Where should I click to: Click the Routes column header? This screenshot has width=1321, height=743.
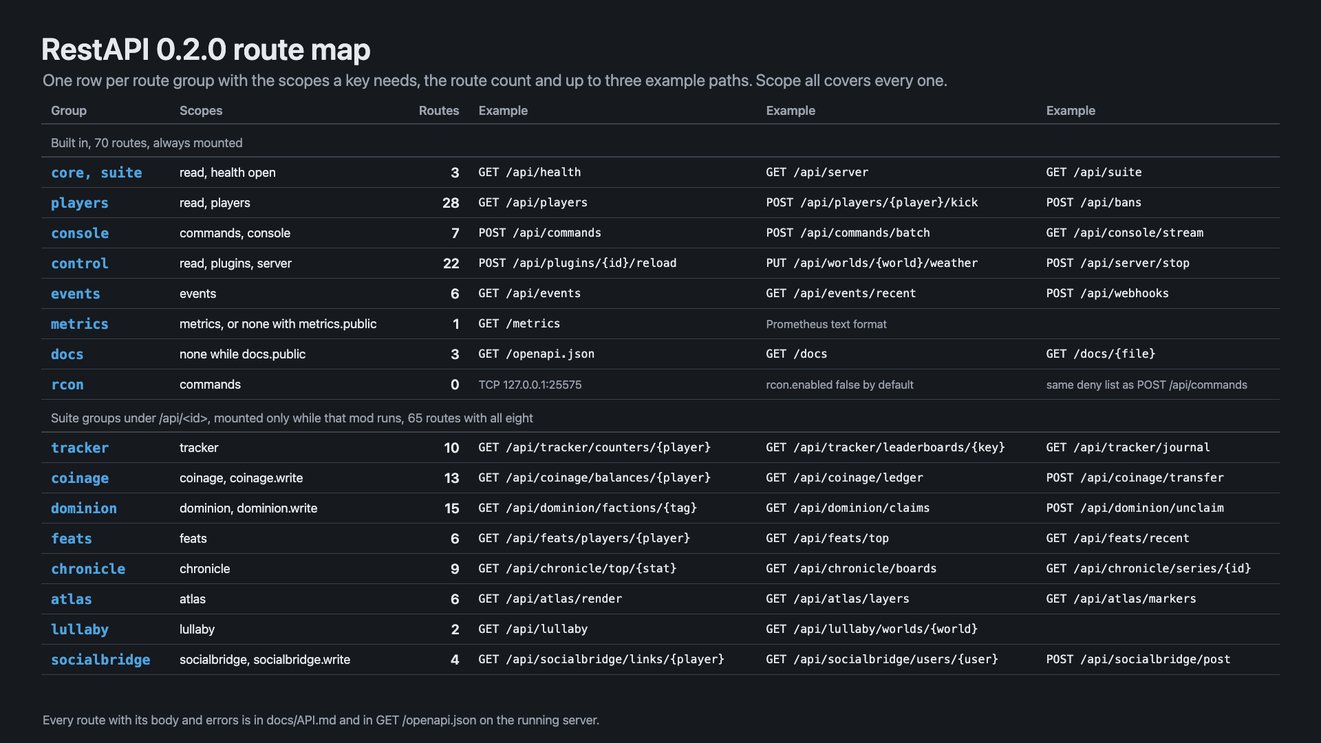click(x=439, y=111)
